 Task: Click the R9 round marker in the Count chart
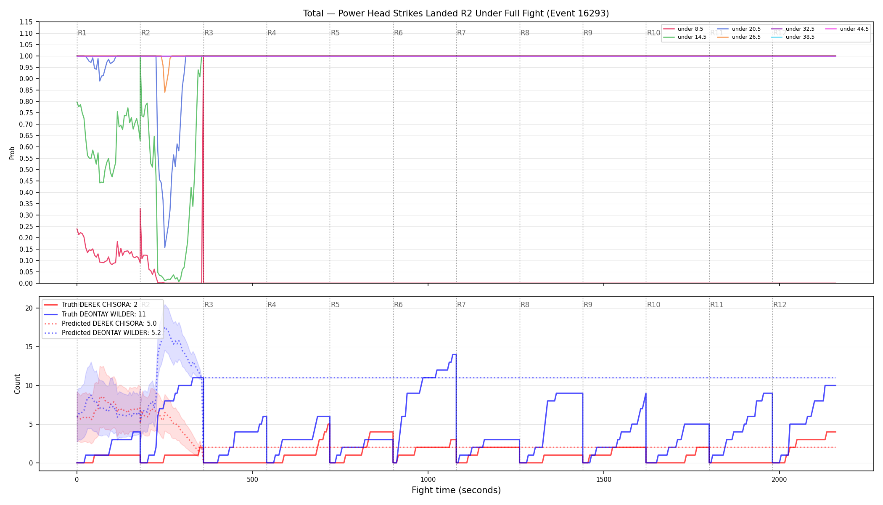point(588,305)
